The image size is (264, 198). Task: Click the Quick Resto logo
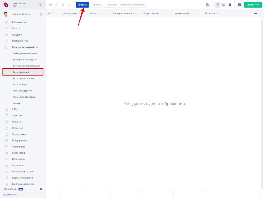tap(6, 4)
